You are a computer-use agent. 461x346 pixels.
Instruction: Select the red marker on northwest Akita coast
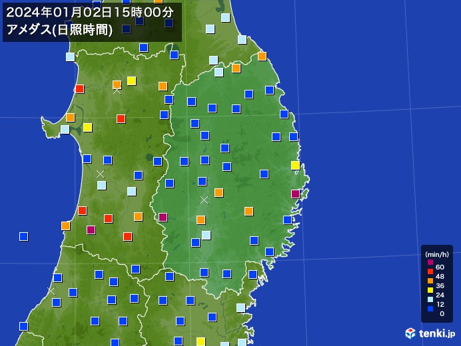(x=80, y=88)
